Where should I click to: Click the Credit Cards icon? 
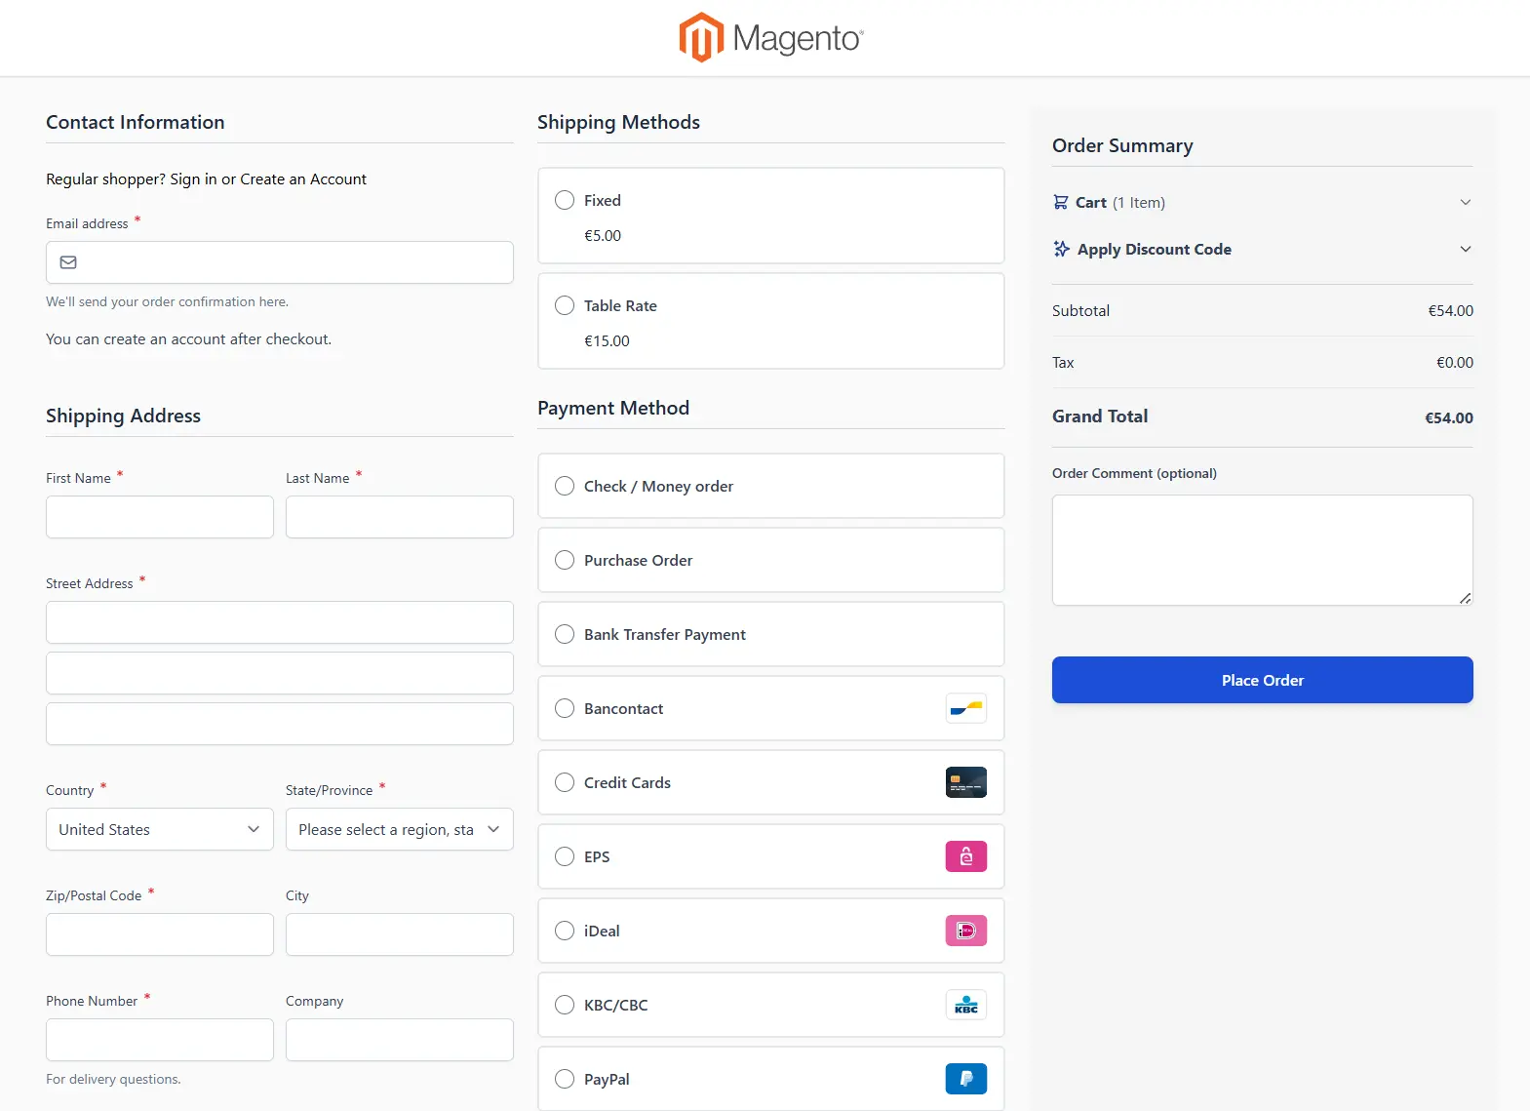click(965, 782)
